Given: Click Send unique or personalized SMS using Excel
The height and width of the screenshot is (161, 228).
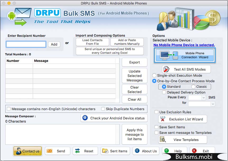Looking at the screenshot, I should click(110, 51).
